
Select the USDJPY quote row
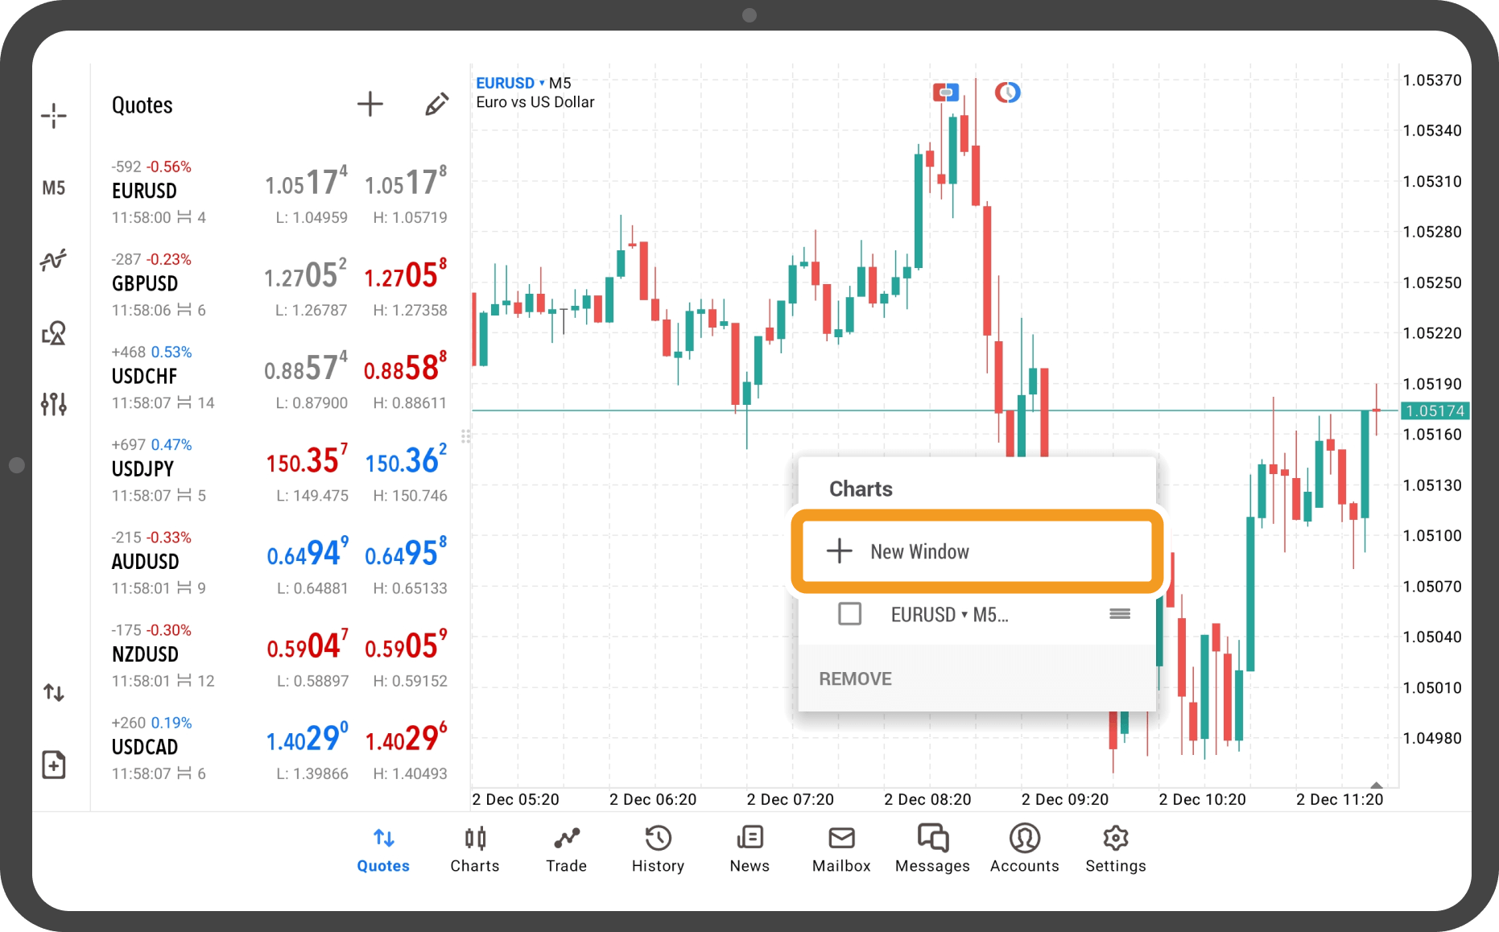279,470
